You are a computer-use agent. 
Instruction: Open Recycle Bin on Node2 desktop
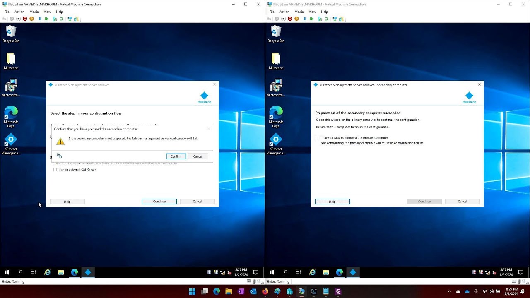276,34
